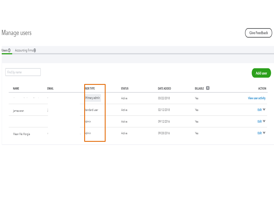Click the Accounting firms count badge
Screen dimensions: 274x205
[x=34, y=50]
